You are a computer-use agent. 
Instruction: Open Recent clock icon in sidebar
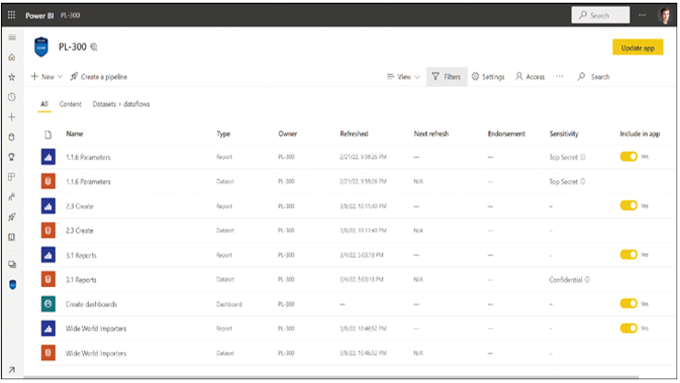pos(12,97)
